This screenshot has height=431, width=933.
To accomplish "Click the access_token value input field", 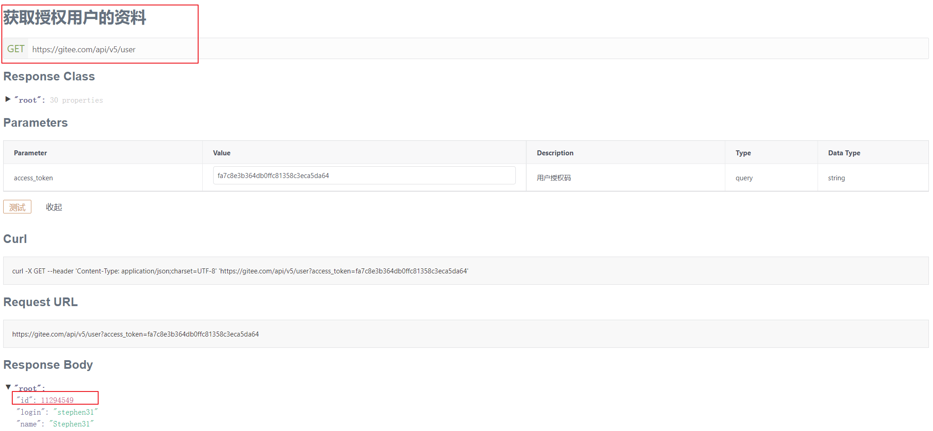I will point(364,175).
